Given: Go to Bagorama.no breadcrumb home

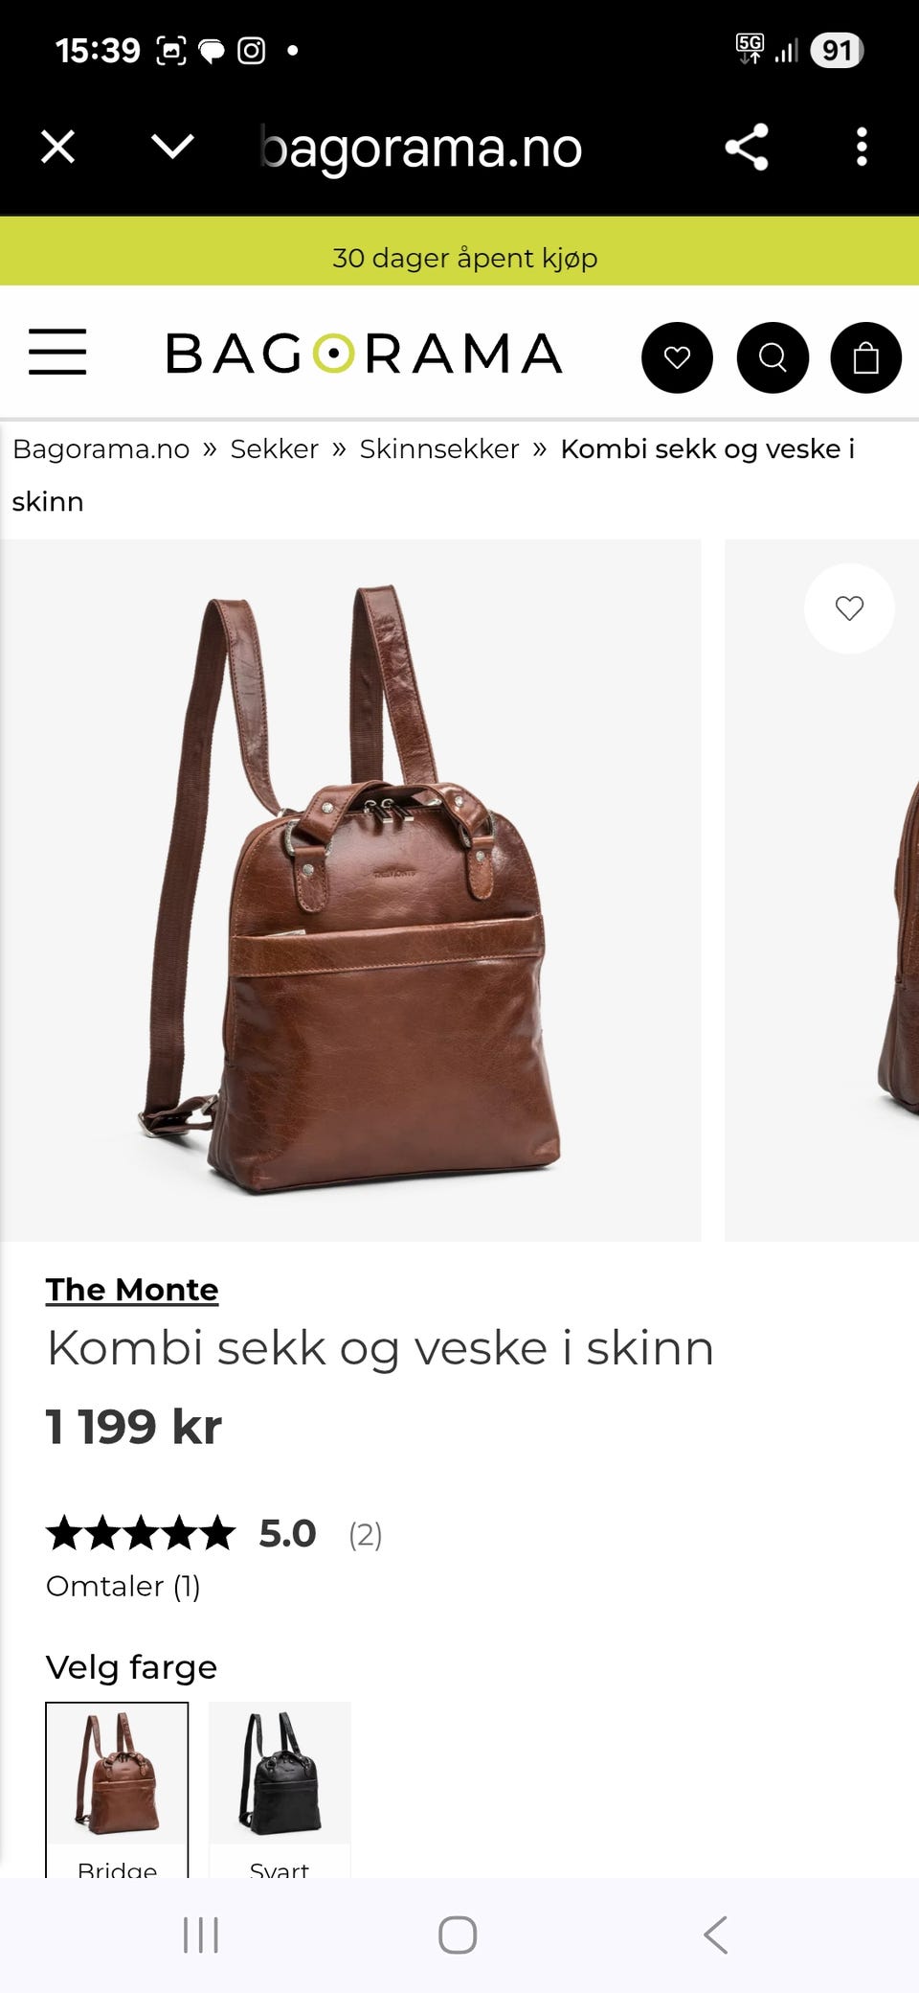Looking at the screenshot, I should tap(101, 448).
